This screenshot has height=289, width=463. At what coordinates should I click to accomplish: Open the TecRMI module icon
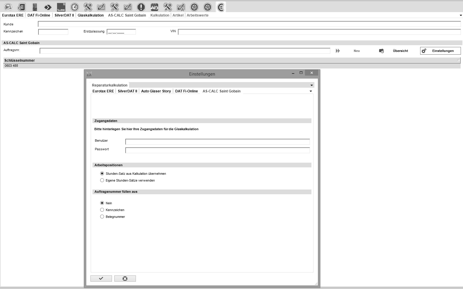pos(61,7)
